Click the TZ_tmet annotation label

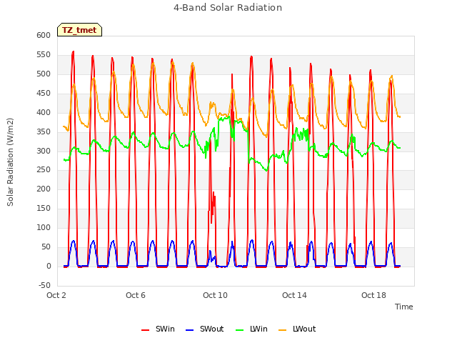[79, 30]
